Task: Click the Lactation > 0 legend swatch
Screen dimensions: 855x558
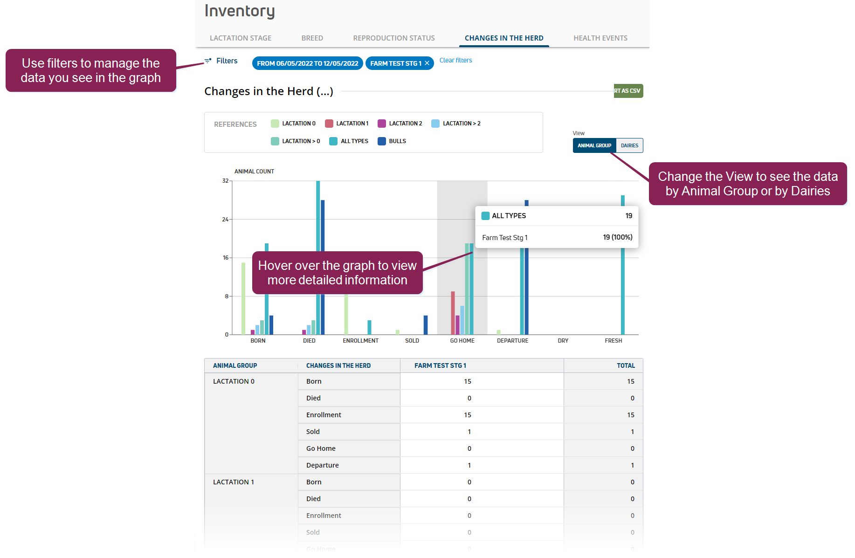Action: coord(275,141)
